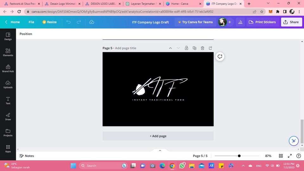Open the Notes panel
Viewport: 304px width, 171px height.
pyautogui.click(x=27, y=156)
